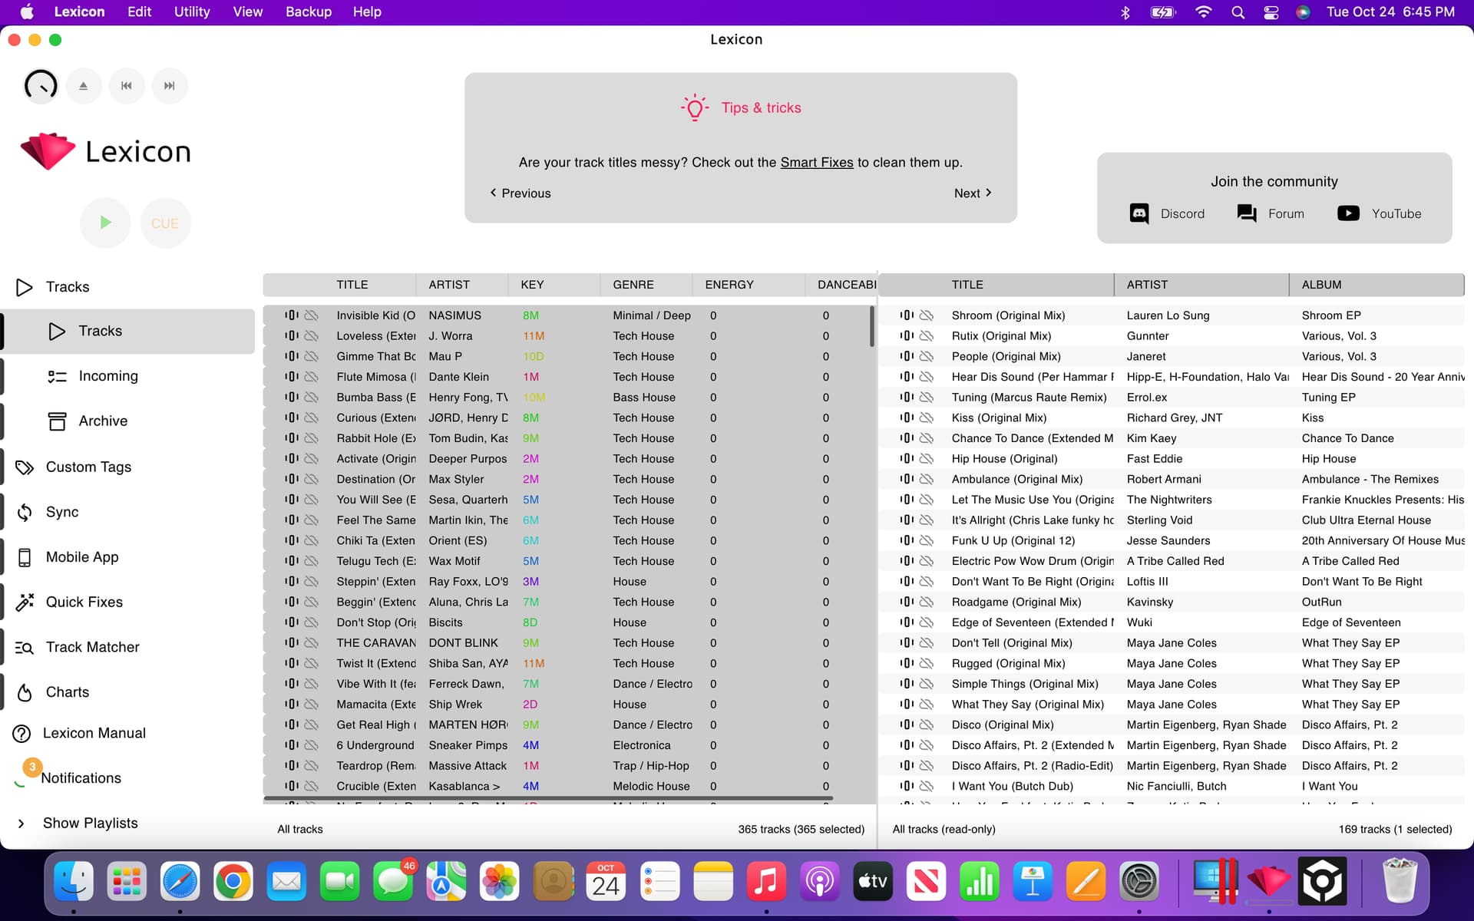This screenshot has height=921, width=1474.
Task: Toggle cloud icon on Shroom (Original Mix) row
Action: [927, 315]
